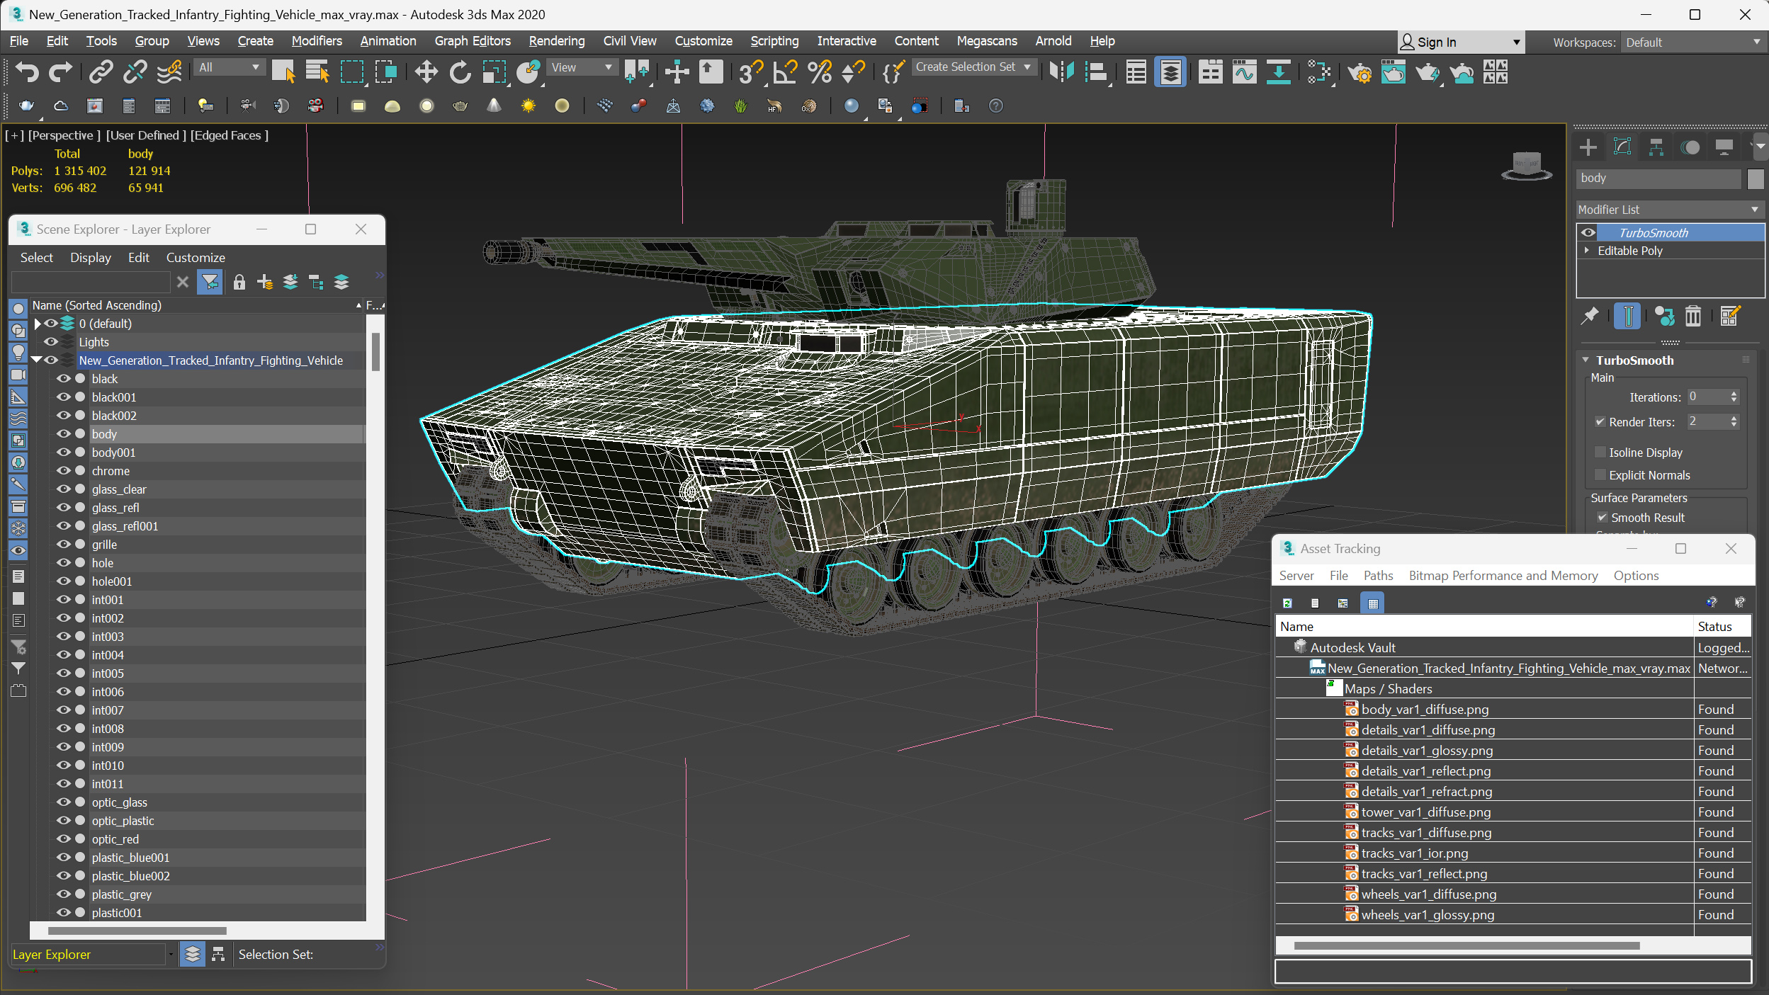The height and width of the screenshot is (995, 1769).
Task: Click the Mirror tool icon
Action: (x=1061, y=72)
